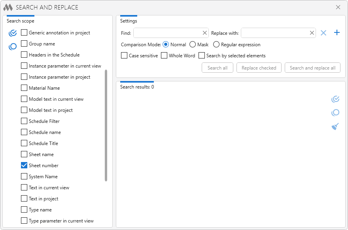Viewport: 348px width, 230px height.
Task: Click the Search and replace all button
Action: click(312, 68)
